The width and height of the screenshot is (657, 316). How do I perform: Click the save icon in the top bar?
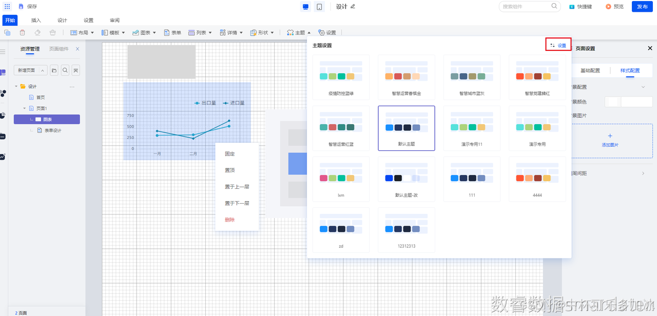(21, 7)
